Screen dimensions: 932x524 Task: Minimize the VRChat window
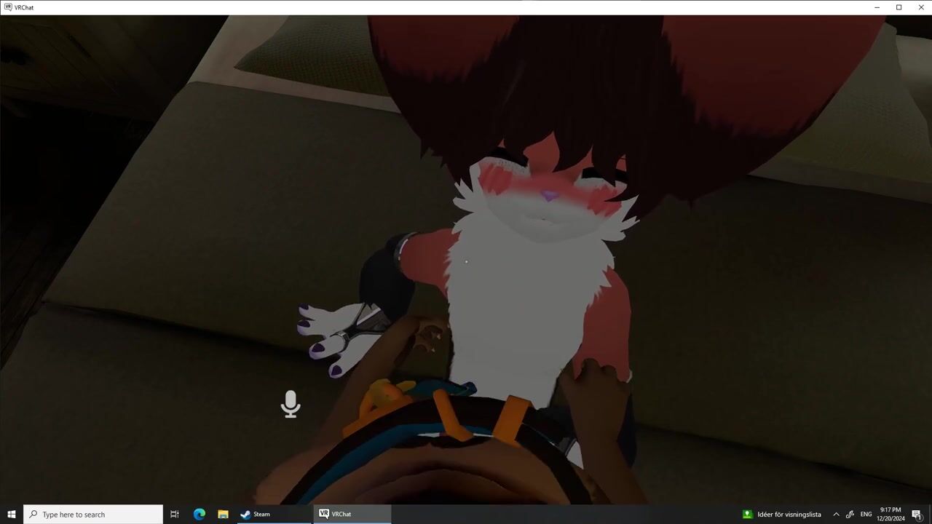tap(877, 7)
